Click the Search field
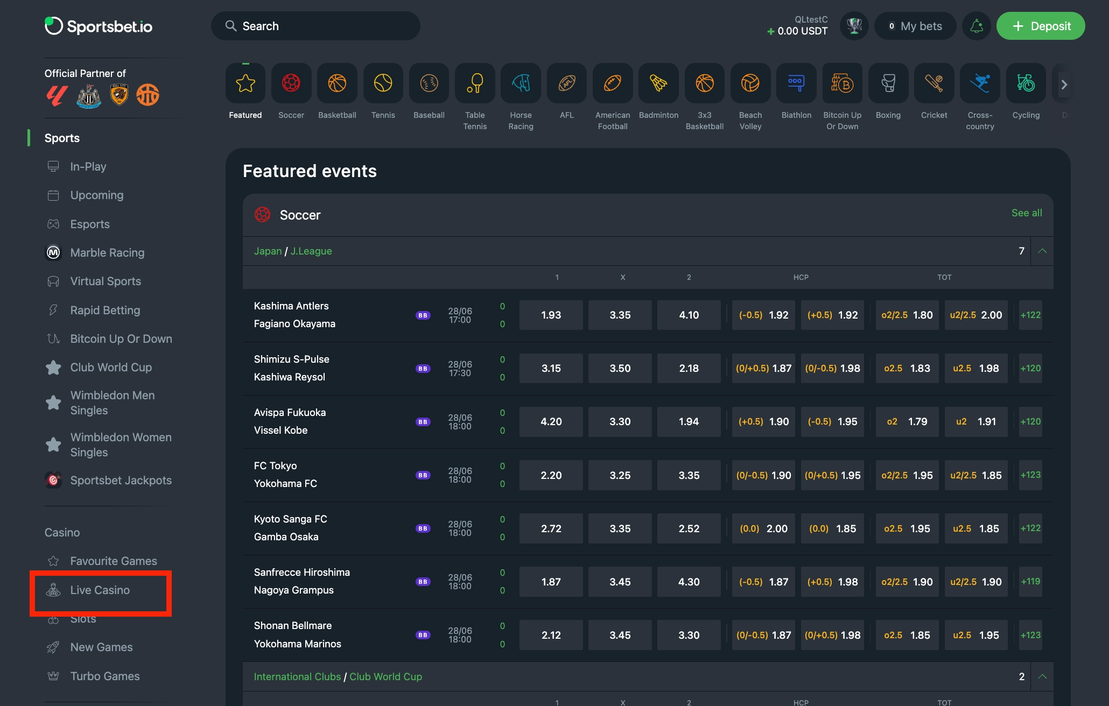Screen dimensions: 1109x706 point(315,26)
